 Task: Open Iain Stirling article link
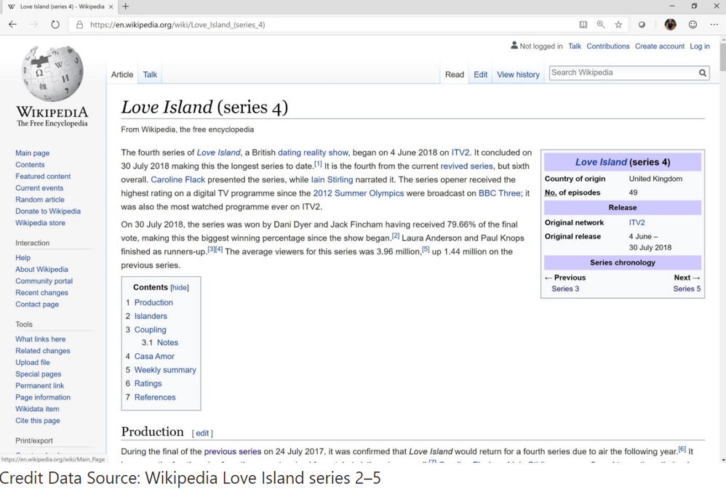332,179
